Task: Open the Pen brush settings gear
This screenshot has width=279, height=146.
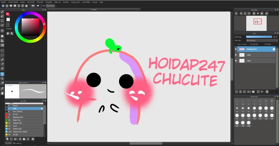Action: (x=42, y=109)
